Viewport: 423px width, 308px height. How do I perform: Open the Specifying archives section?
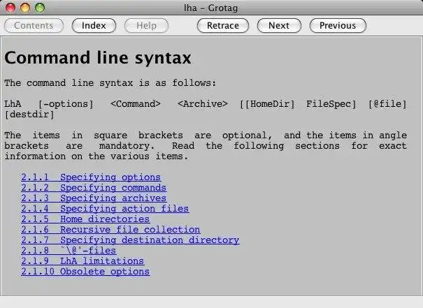[x=94, y=198]
